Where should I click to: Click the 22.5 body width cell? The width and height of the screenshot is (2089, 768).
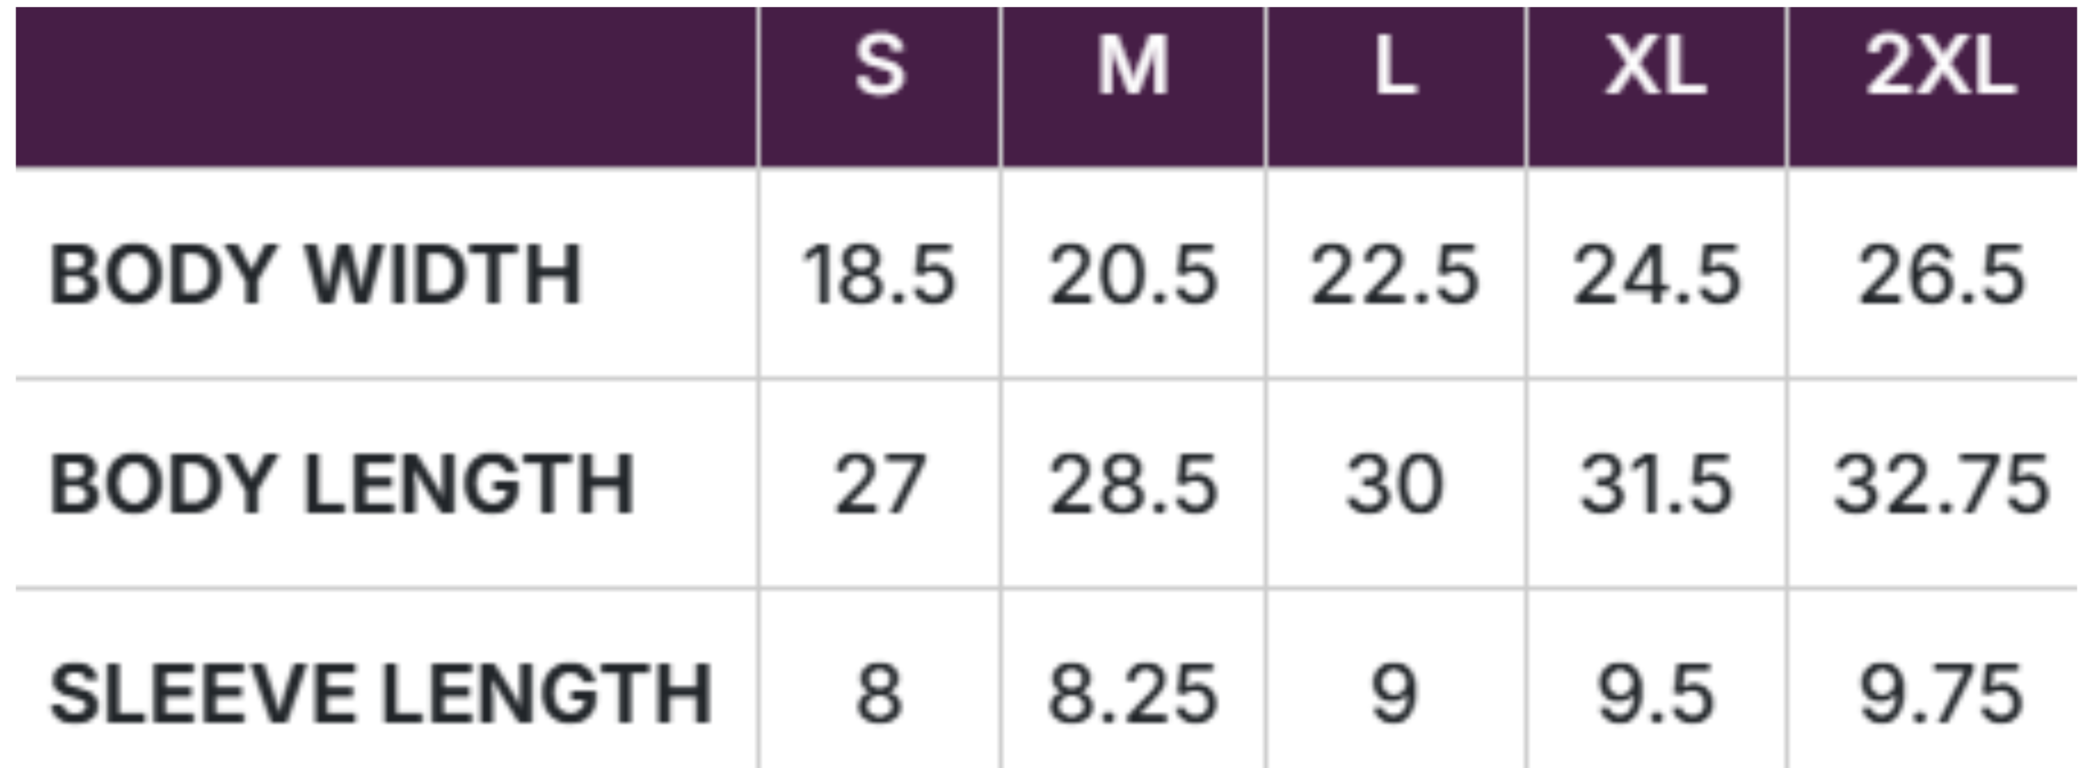pos(1395,276)
